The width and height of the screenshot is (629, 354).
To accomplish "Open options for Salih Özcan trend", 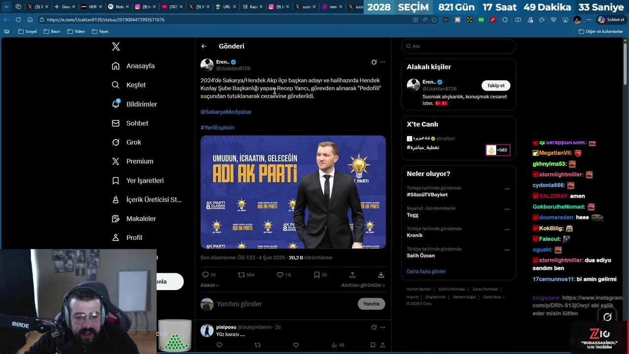I will (x=507, y=250).
